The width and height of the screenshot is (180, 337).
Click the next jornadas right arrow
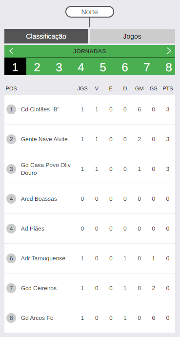169,51
